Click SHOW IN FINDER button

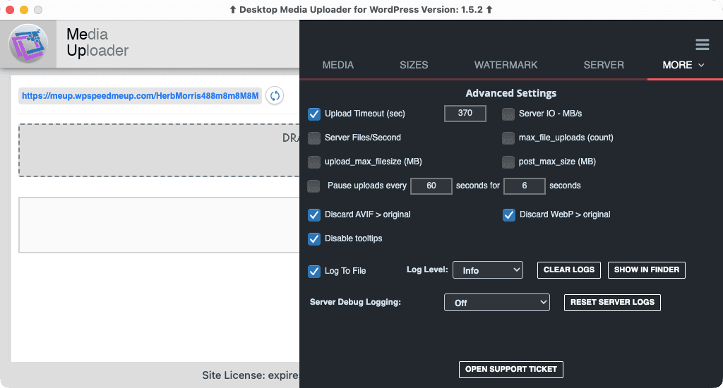(x=647, y=270)
